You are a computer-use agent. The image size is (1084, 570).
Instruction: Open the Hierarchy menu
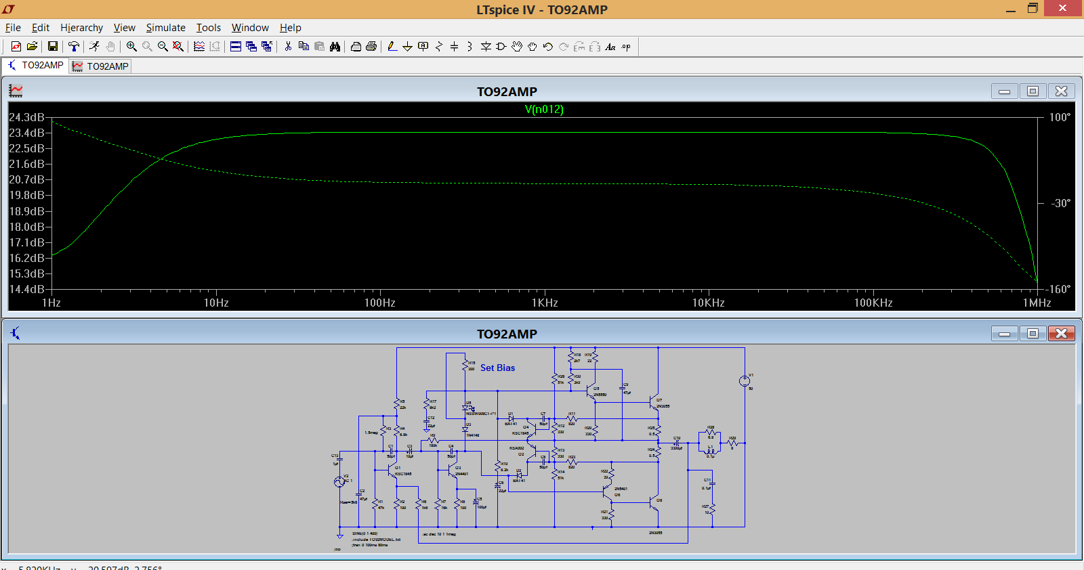pos(81,28)
